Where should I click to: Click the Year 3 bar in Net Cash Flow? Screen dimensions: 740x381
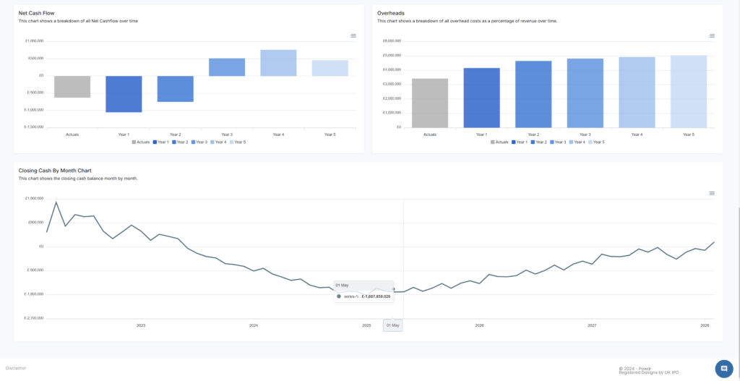point(227,67)
